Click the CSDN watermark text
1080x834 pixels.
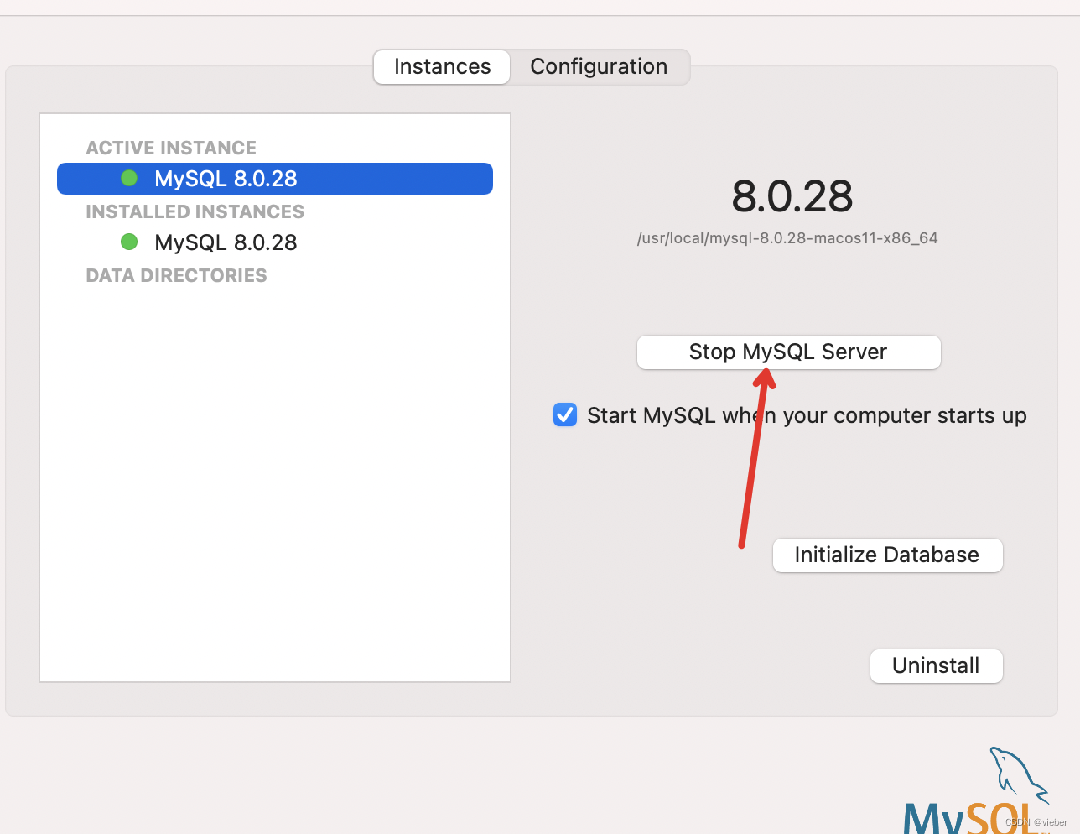coord(1036,822)
